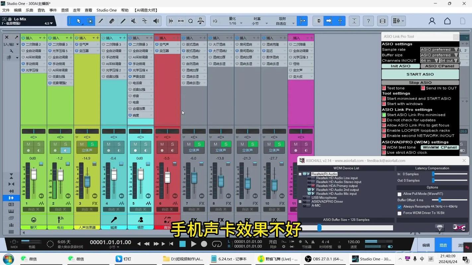Viewport: 472px width, 265px height.
Task: Click the radio antenna icon on 电台 channel
Action: coord(60,220)
